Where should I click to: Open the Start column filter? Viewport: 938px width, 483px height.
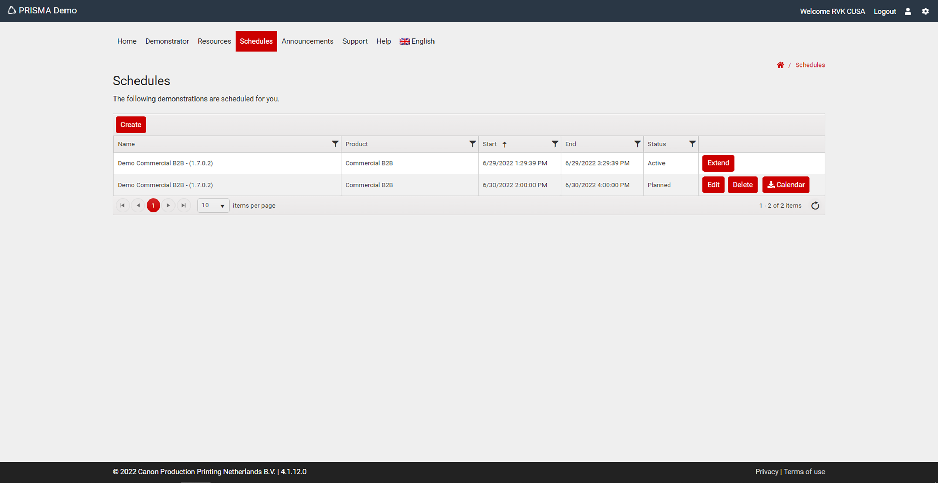point(555,144)
